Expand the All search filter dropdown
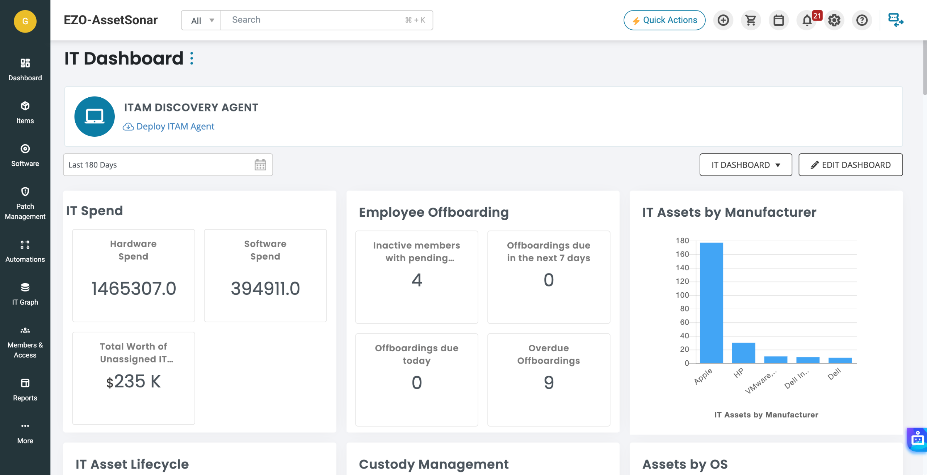 (201, 20)
